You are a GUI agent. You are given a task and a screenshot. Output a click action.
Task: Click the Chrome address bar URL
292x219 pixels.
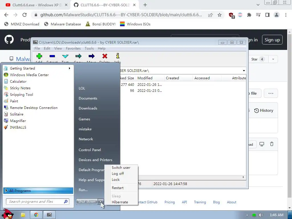(x=121, y=15)
